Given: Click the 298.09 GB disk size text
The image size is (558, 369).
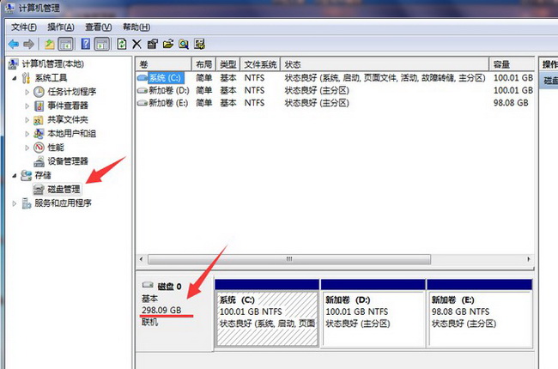Looking at the screenshot, I should click(161, 310).
